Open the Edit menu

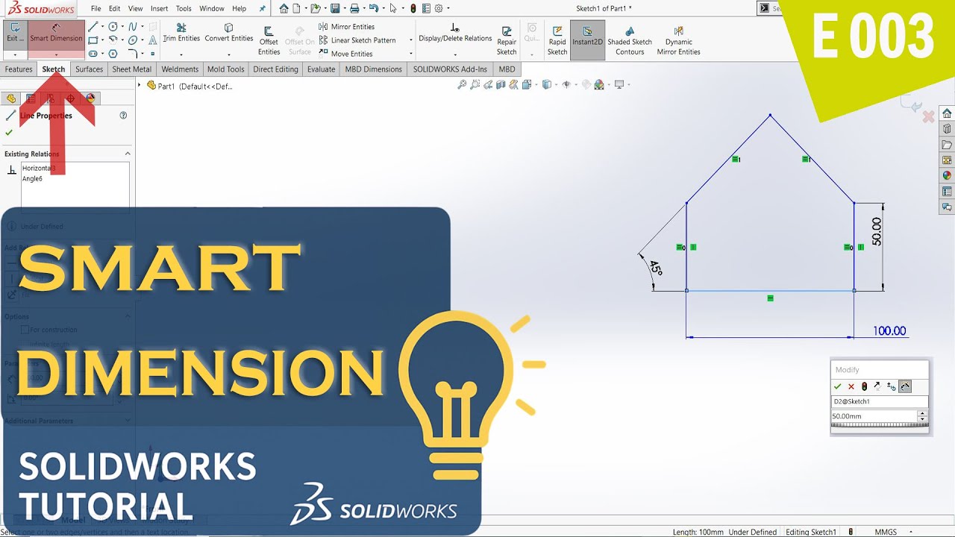pyautogui.click(x=114, y=8)
